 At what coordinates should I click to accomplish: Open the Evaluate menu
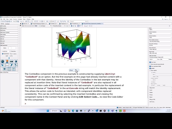tap(20, 19)
